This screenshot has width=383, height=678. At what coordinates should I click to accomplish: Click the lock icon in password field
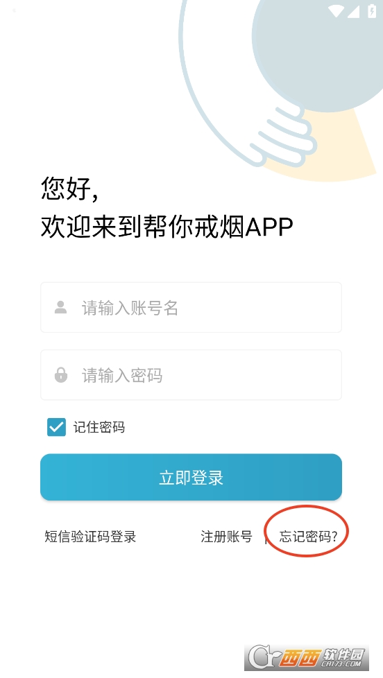pos(61,375)
